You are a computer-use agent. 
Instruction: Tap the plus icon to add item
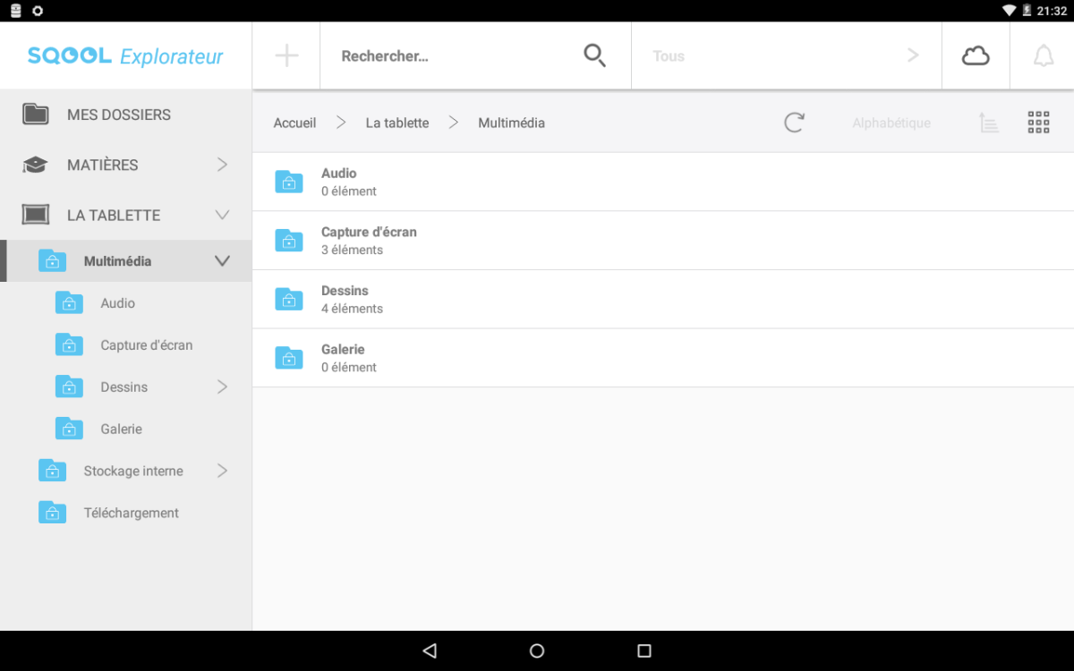[286, 55]
